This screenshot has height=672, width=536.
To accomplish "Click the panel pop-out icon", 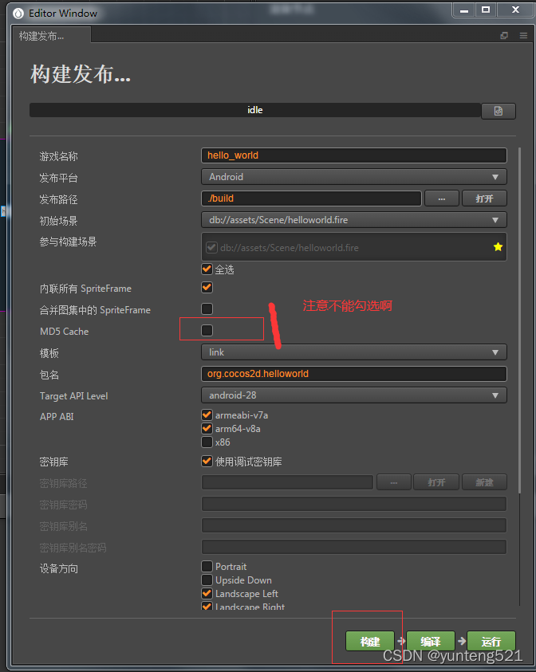I will 504,36.
